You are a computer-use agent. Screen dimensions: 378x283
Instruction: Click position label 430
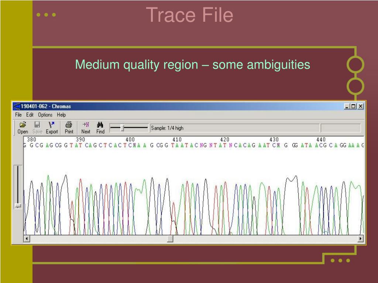(x=274, y=139)
